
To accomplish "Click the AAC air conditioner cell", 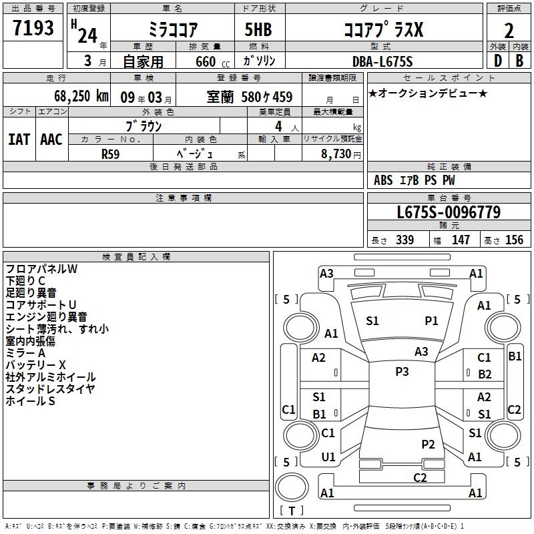I will tap(51, 140).
